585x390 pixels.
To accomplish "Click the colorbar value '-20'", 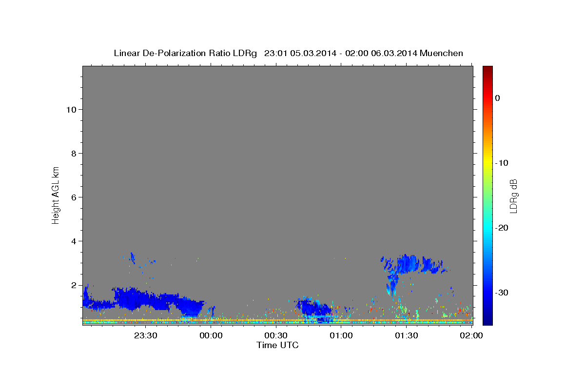I will tap(502, 228).
